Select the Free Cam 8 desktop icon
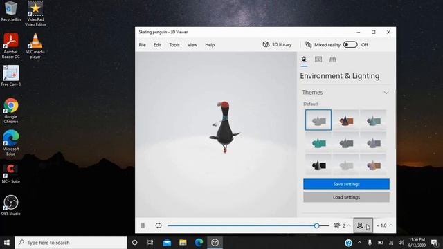 coord(11,75)
